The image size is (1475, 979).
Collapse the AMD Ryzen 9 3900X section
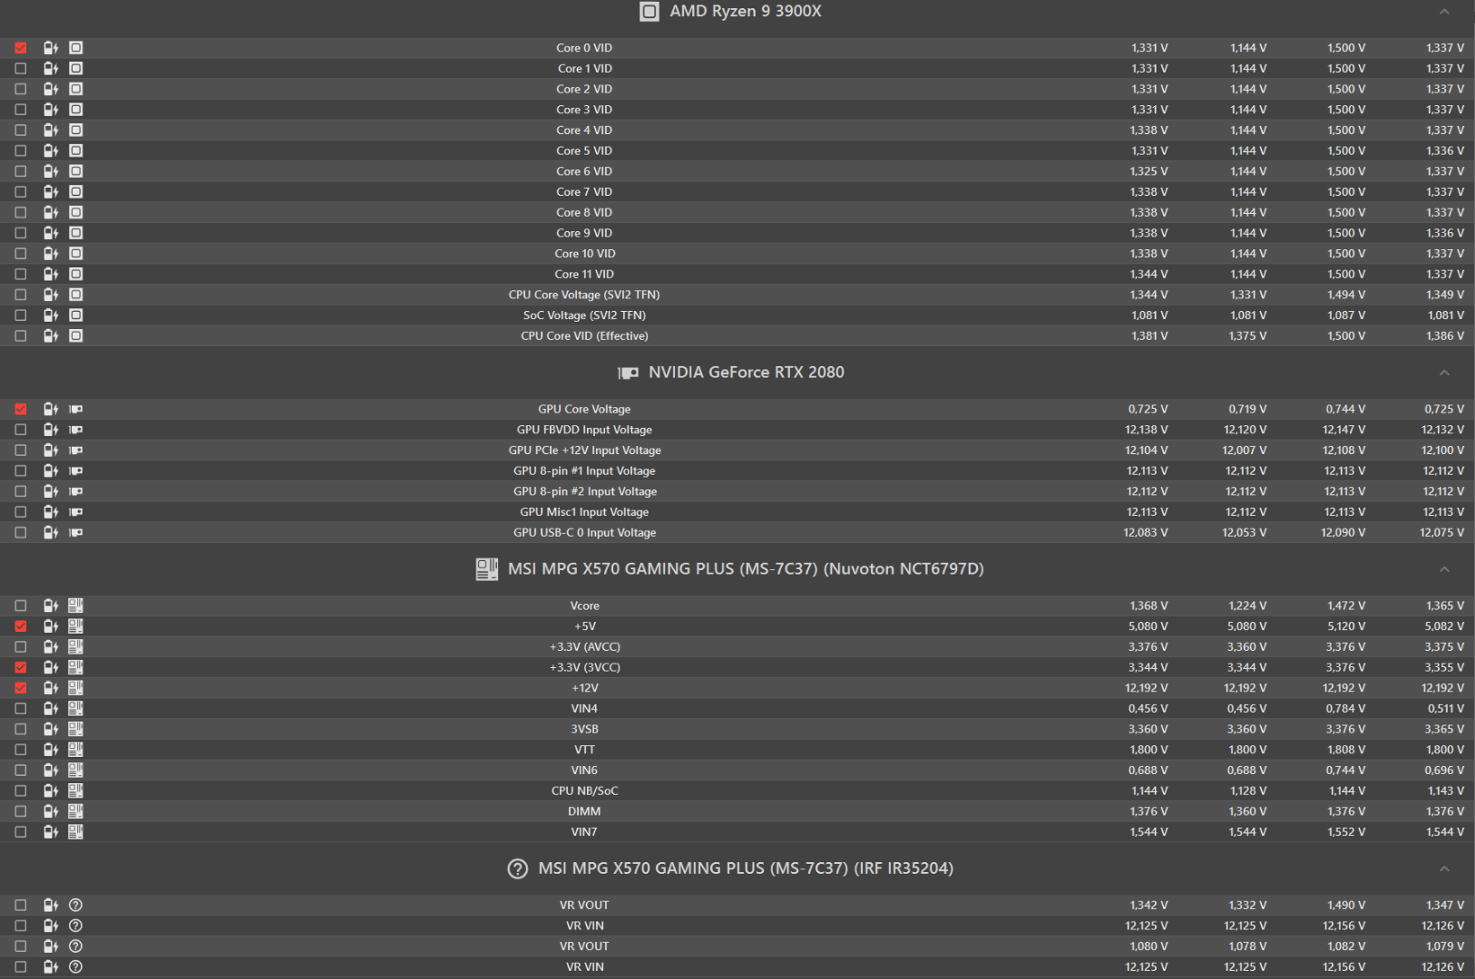point(1444,11)
